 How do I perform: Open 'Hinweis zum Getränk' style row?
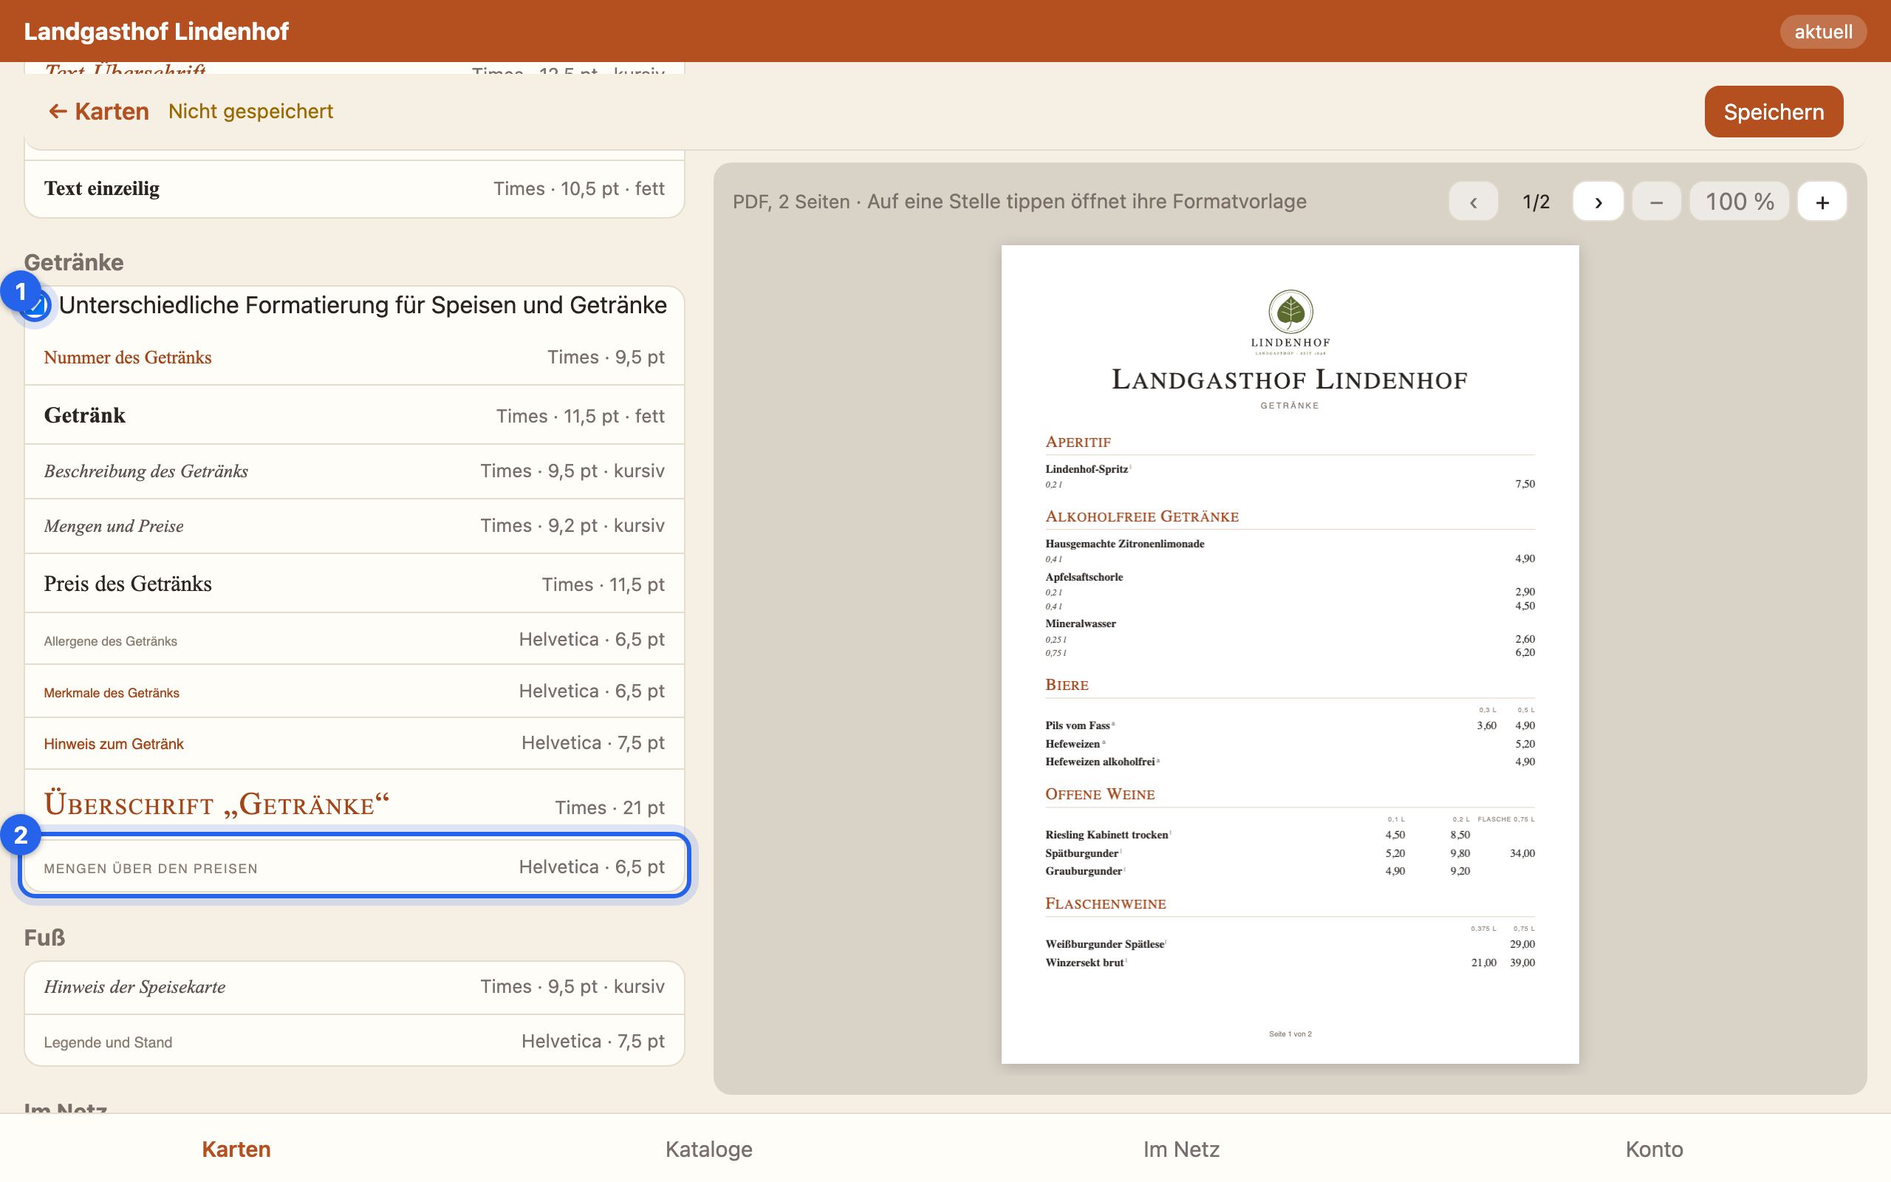354,742
